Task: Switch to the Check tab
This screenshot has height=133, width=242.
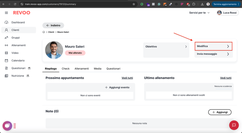Action: (x=65, y=69)
